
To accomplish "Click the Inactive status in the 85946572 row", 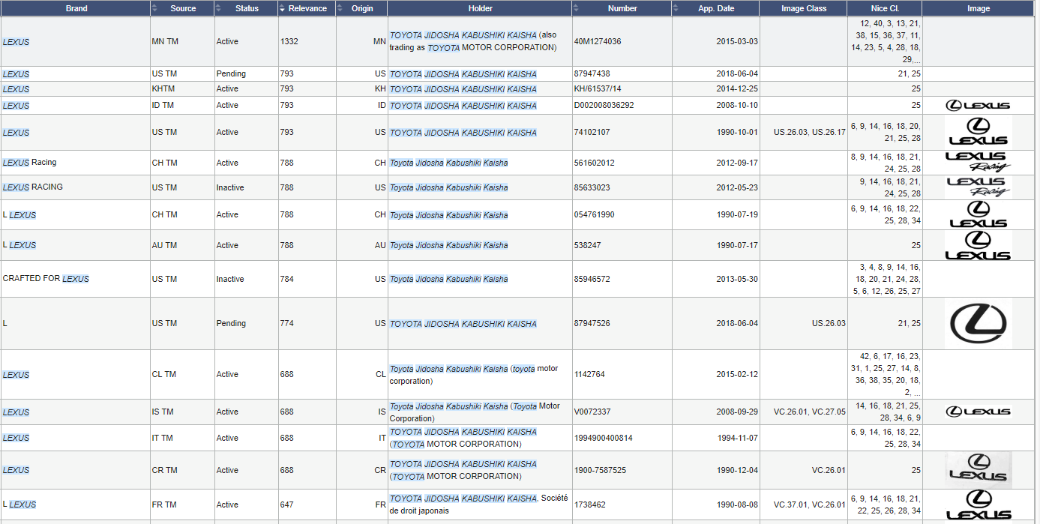I will pyautogui.click(x=230, y=279).
